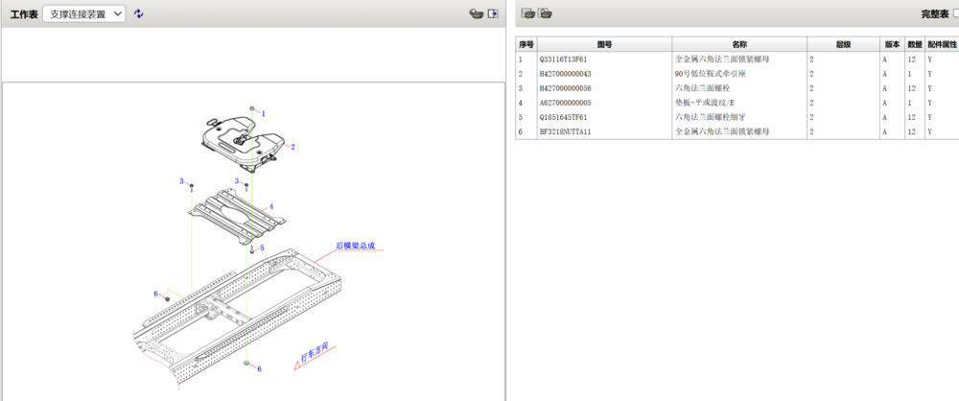
Task: Click callout number 5 in the diagram
Action: tap(262, 248)
